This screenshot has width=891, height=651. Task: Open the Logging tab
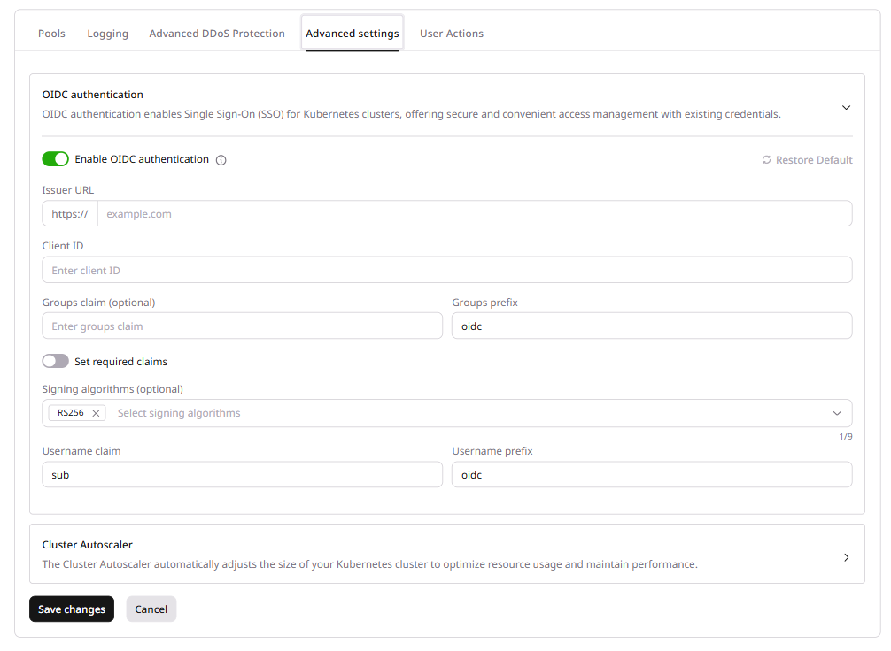(x=108, y=34)
